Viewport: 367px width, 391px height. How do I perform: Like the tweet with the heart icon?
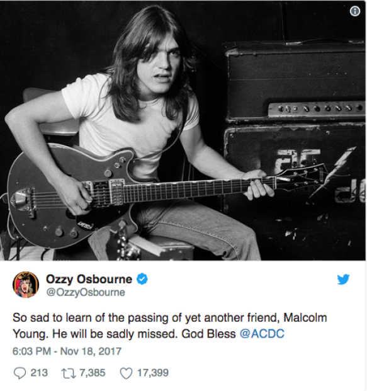pyautogui.click(x=126, y=373)
